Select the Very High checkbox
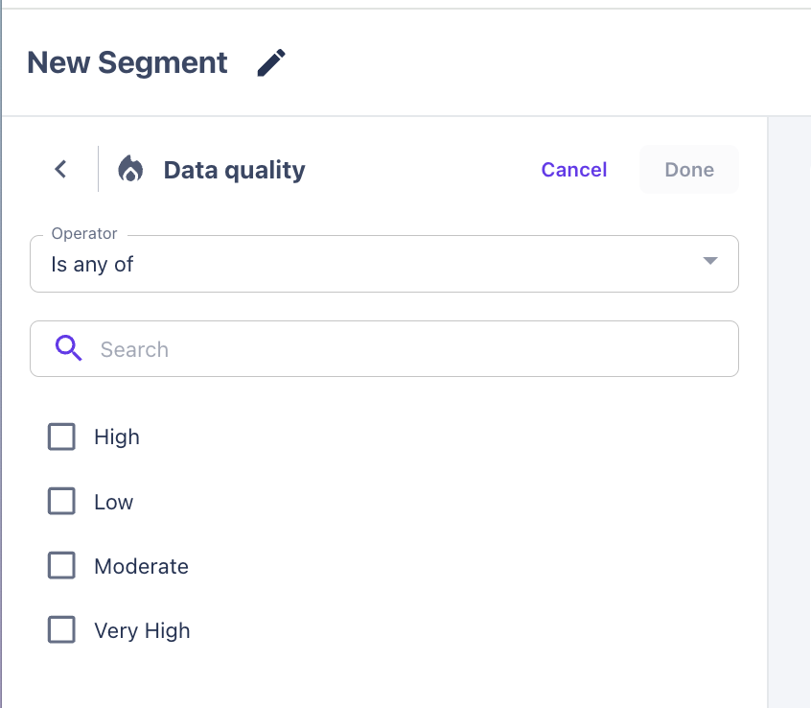 click(x=61, y=630)
